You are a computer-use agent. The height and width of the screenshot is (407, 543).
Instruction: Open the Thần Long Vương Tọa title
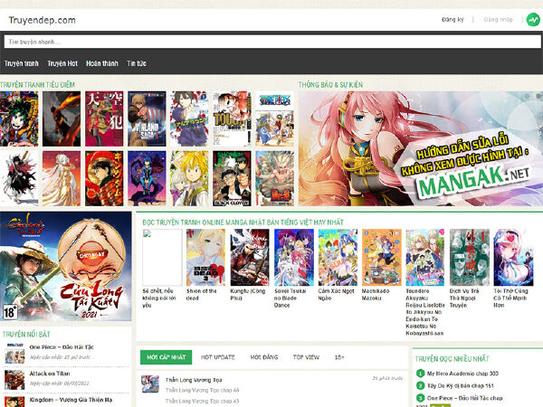click(x=194, y=380)
